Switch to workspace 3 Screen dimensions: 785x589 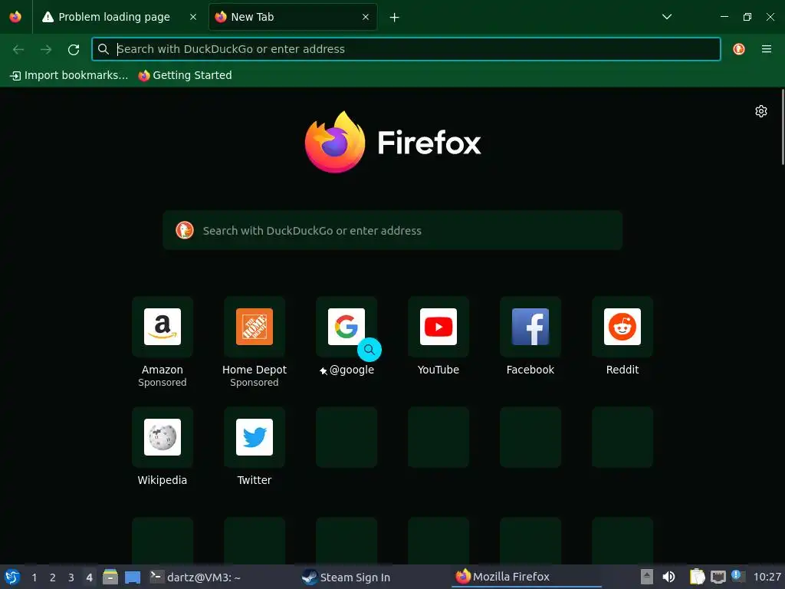[x=71, y=577]
